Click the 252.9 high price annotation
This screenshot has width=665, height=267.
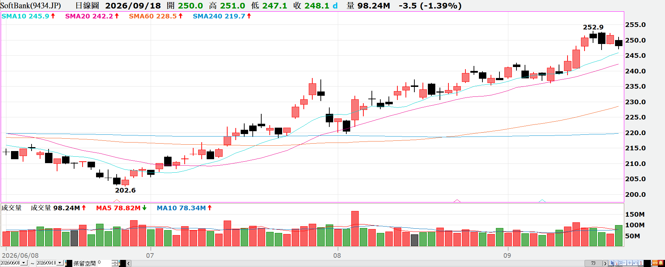click(x=593, y=27)
